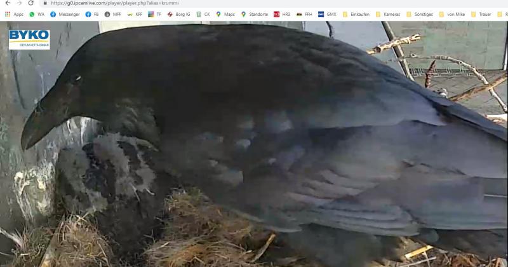Expand the Kameras bookmarks folder
508x267 pixels.
point(388,14)
